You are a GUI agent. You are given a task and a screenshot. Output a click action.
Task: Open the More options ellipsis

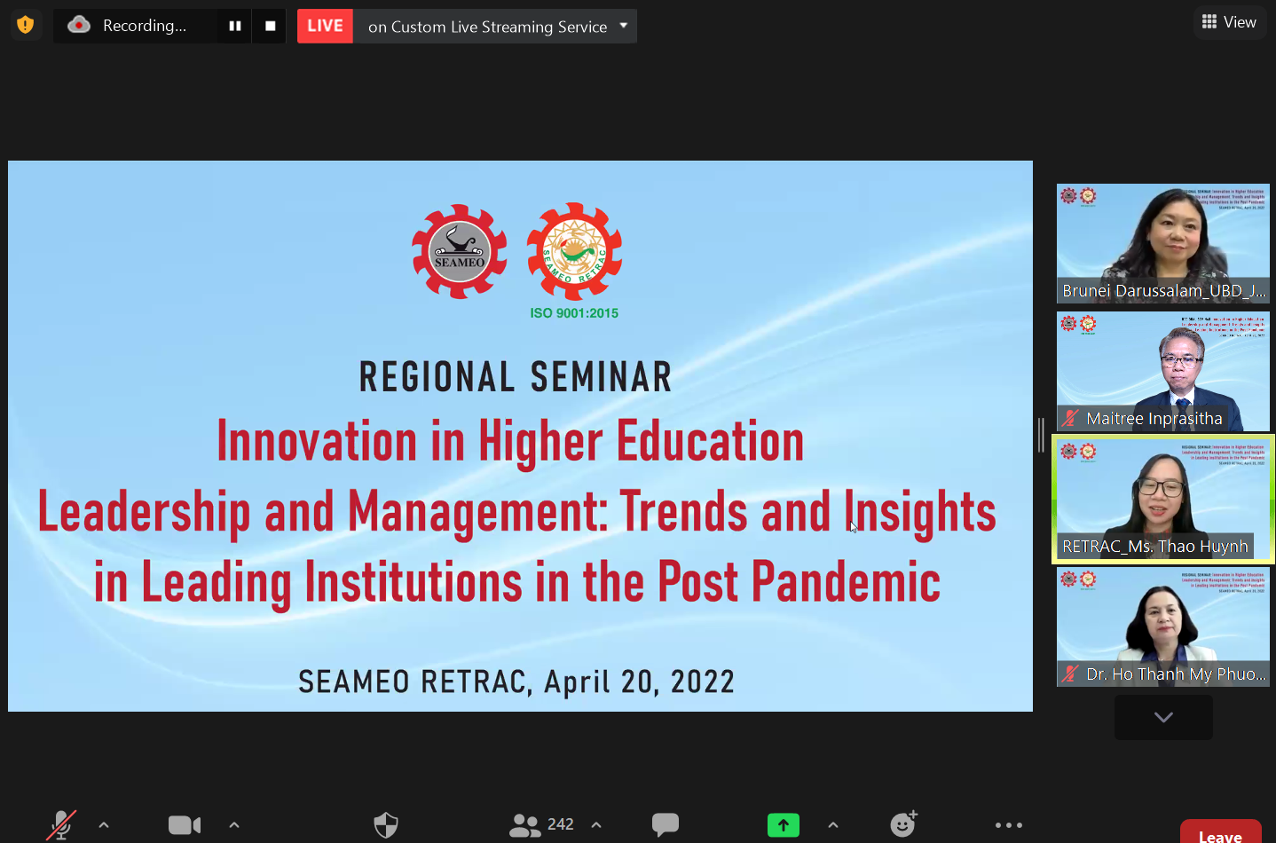pos(1009,825)
